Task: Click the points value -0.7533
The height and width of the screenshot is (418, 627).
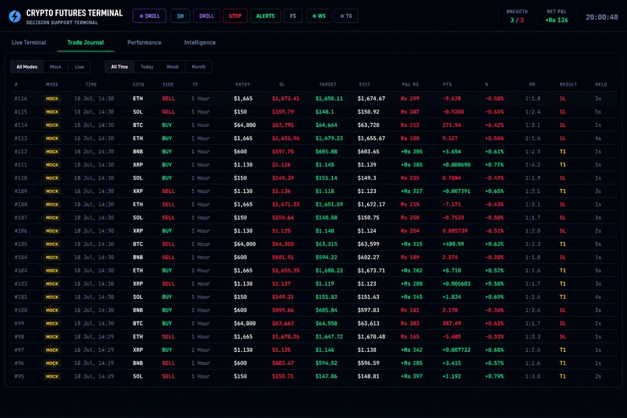Action: 453,218
